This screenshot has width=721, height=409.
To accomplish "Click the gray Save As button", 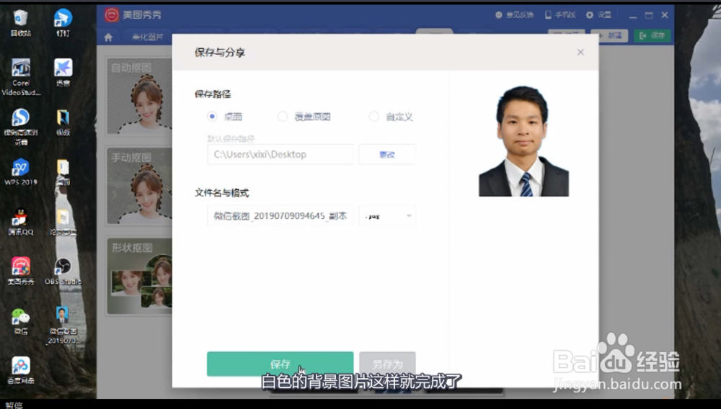I will click(x=387, y=364).
